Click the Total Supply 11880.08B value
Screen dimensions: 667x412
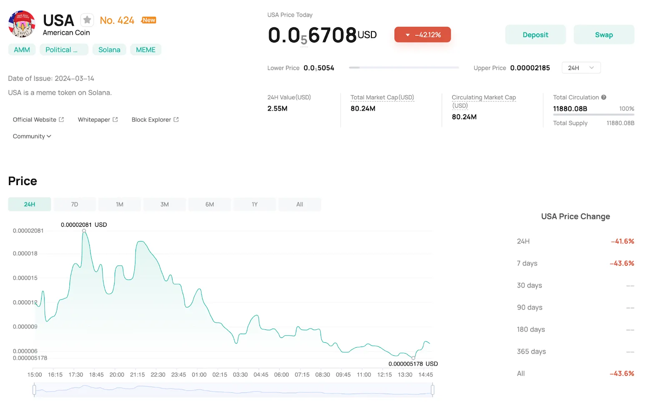(x=620, y=123)
